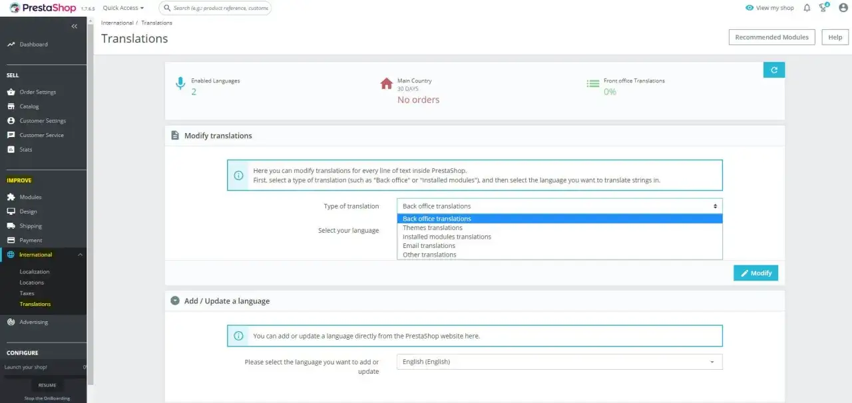
Task: Click Stop the OnBoarding link
Action: [x=47, y=398]
